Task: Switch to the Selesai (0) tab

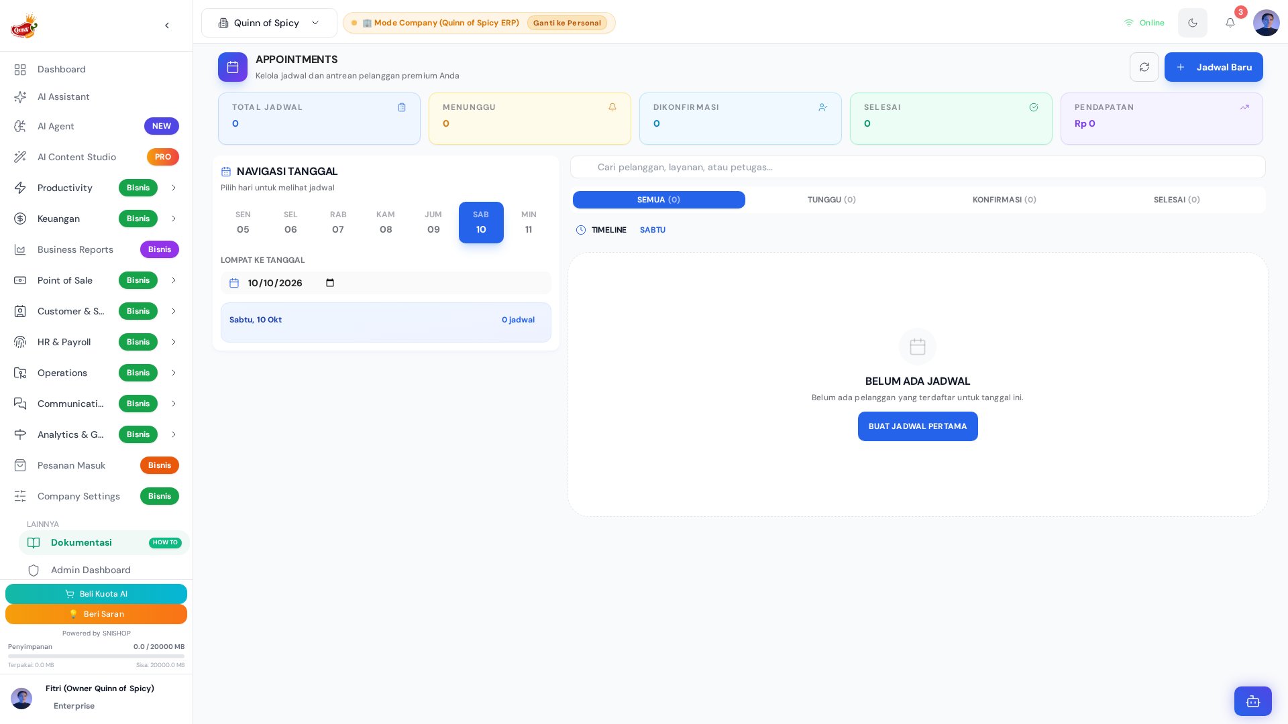Action: point(1177,200)
